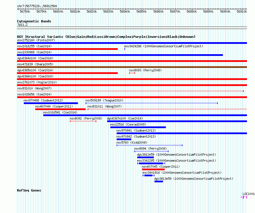Click the esv3424286 tiny blue marker
255x213 pixels.
coord(125,49)
